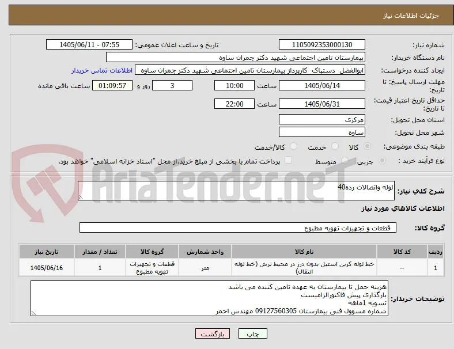Select the کالا radio button
The image size is (454, 349).
(367, 146)
